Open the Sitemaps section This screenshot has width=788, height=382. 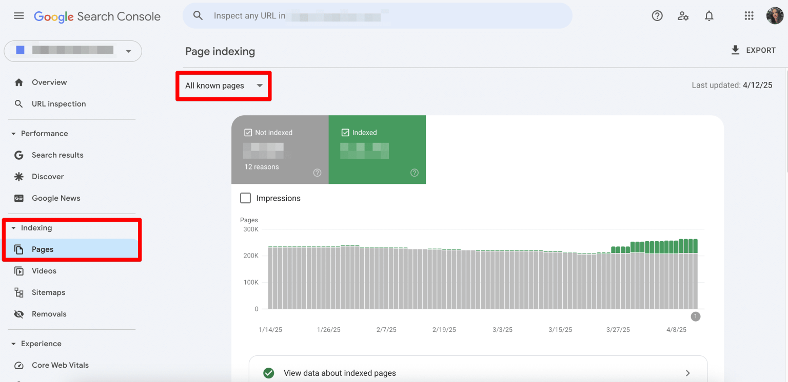click(x=48, y=292)
